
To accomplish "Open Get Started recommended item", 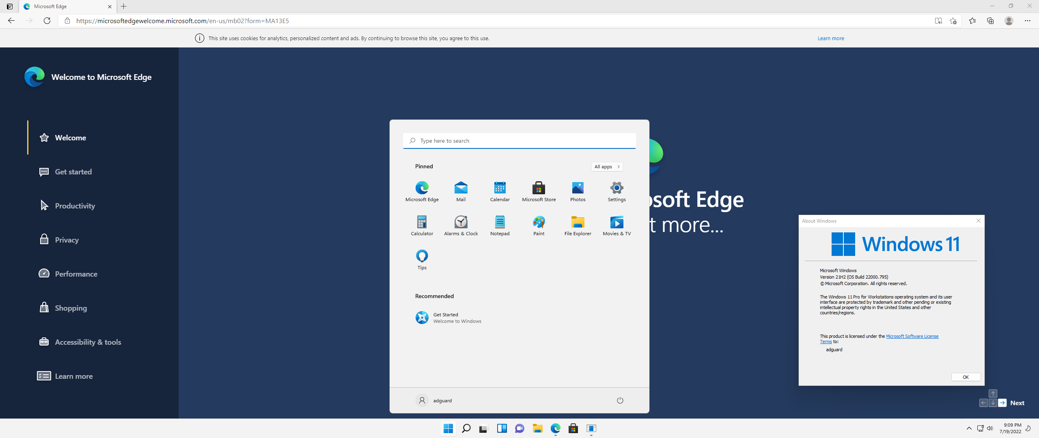I will [x=448, y=318].
